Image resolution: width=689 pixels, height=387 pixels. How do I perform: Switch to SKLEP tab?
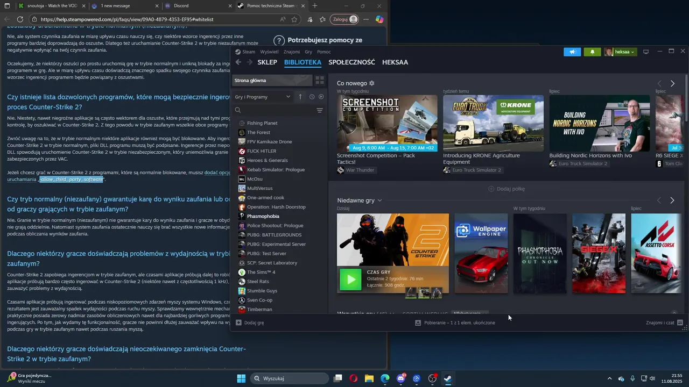click(x=267, y=62)
